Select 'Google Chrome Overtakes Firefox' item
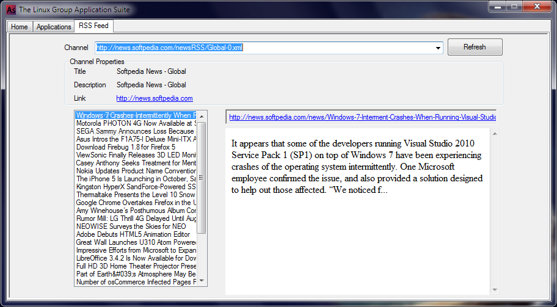This screenshot has width=557, height=307. [136, 202]
